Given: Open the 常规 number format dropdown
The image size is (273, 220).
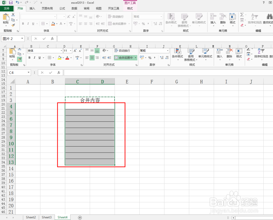Looking at the screenshot, I should [x=167, y=50].
